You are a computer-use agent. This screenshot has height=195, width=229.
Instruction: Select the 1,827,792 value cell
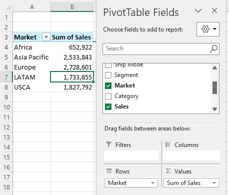72,87
